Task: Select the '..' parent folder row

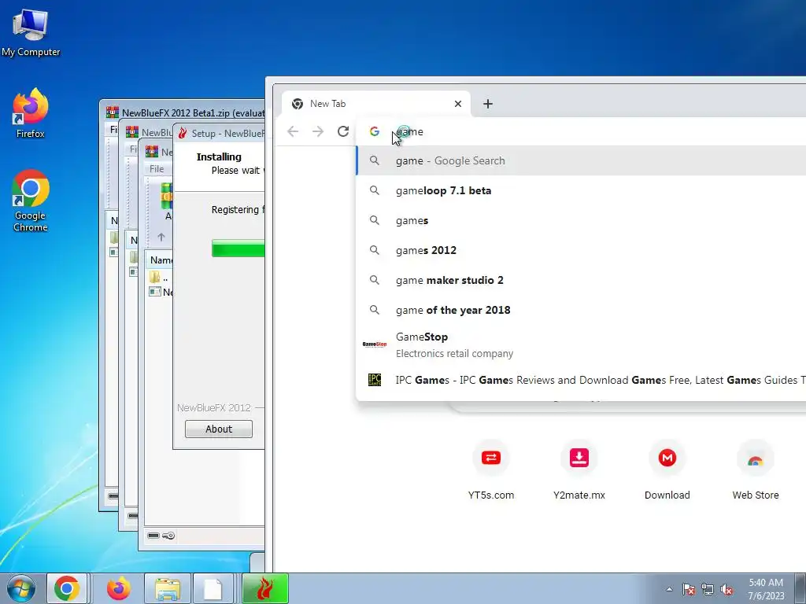Action: pyautogui.click(x=161, y=278)
